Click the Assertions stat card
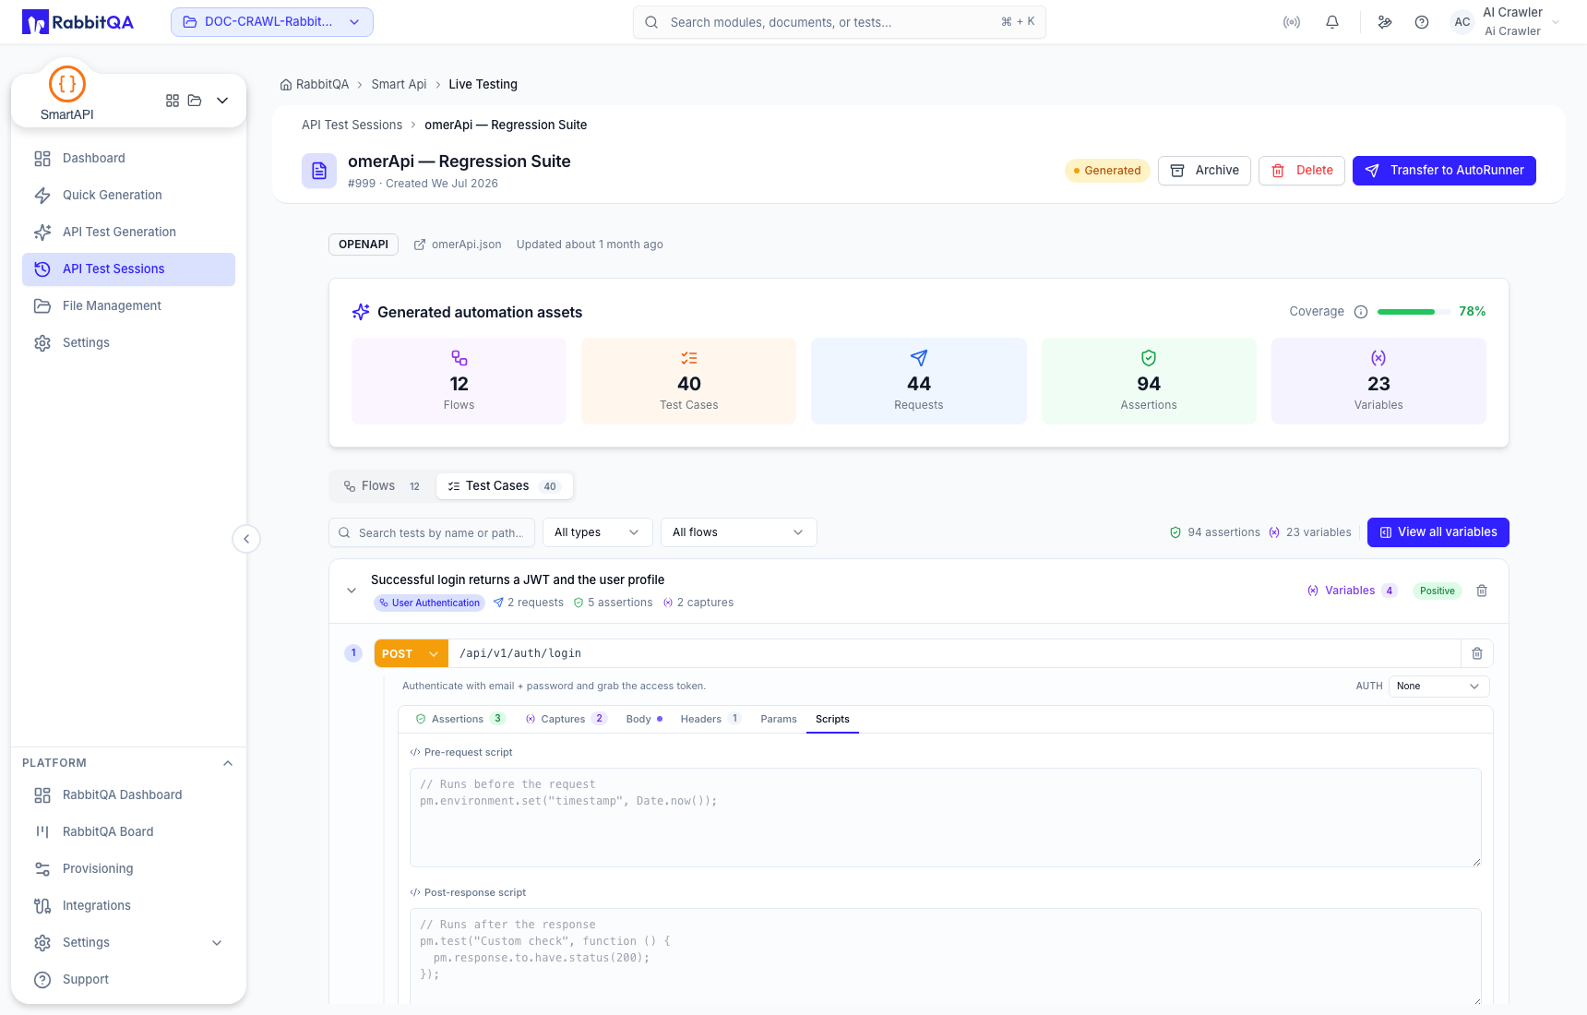The image size is (1587, 1015). (1149, 381)
